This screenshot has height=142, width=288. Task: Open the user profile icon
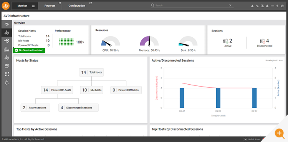tap(252, 6)
